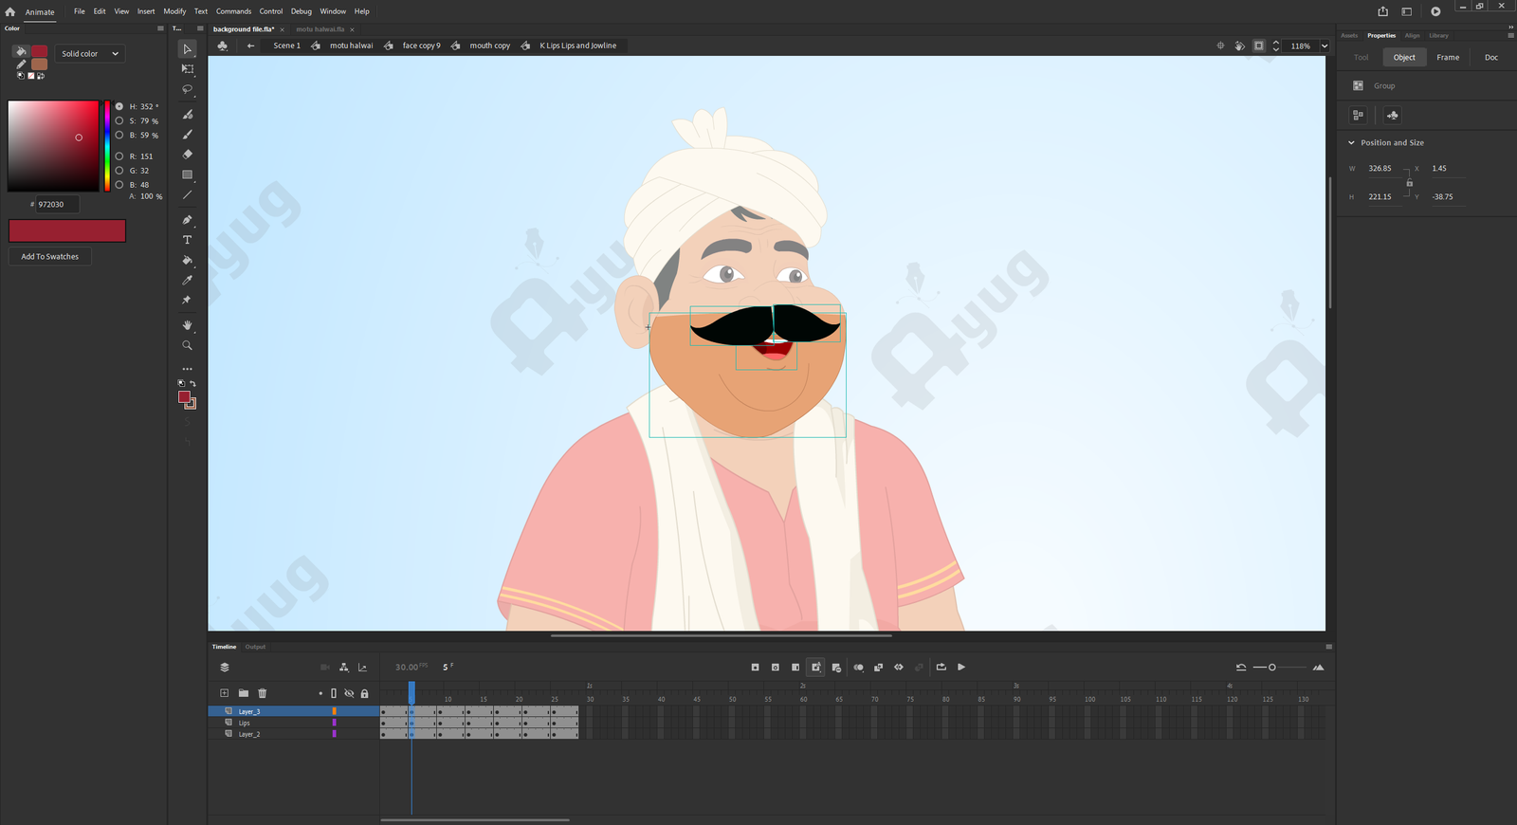The height and width of the screenshot is (825, 1517).
Task: Toggle lock all layers icon
Action: (x=364, y=693)
